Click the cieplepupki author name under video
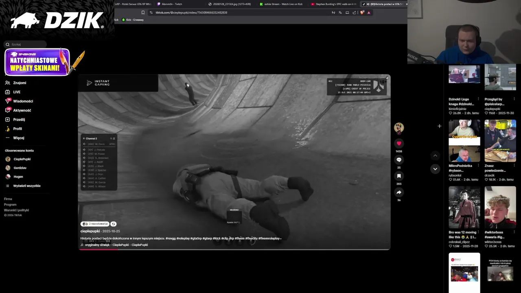This screenshot has width=521, height=293. pyautogui.click(x=90, y=231)
